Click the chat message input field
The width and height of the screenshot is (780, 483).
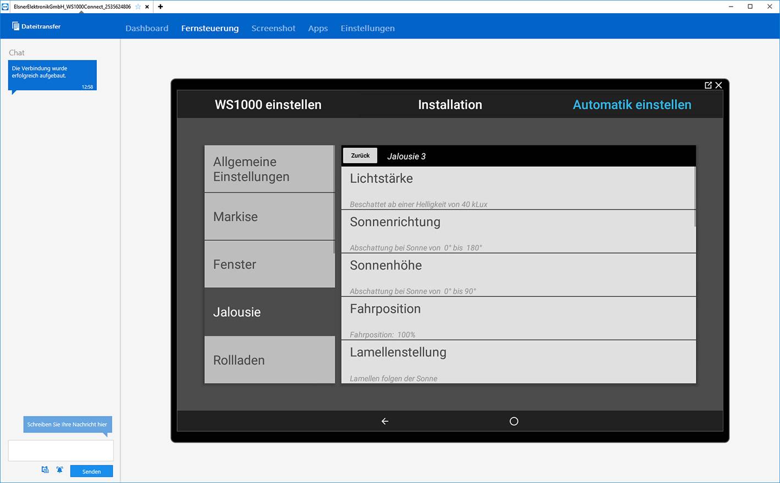pos(61,451)
